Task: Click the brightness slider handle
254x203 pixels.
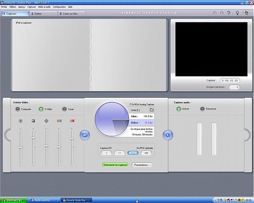Action: point(20,147)
